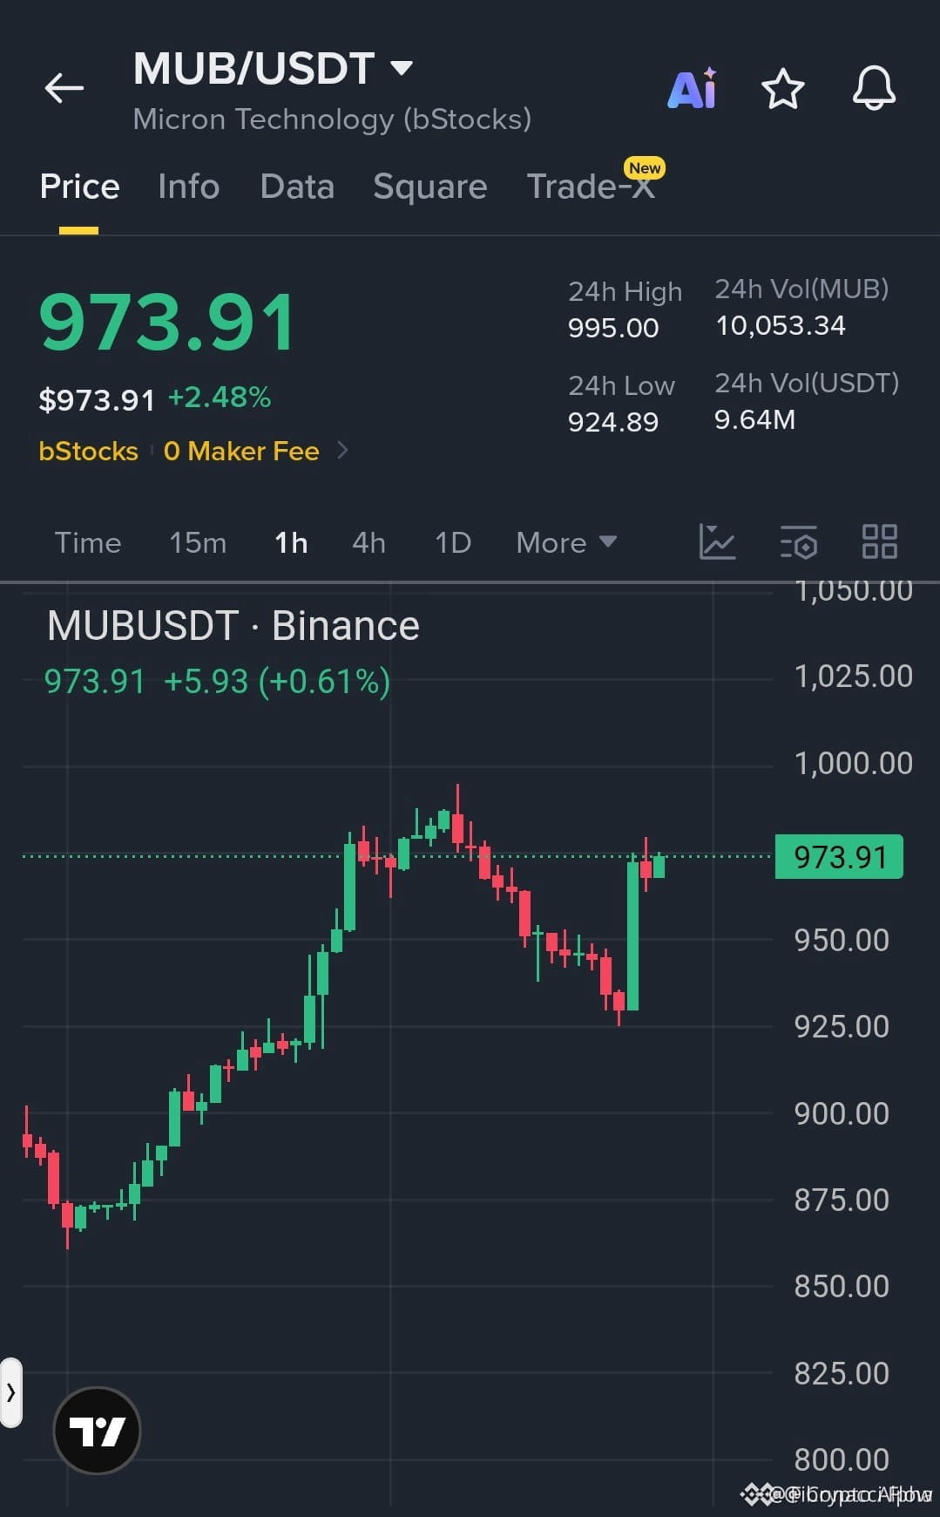Open the multi-chart grid layout icon
Viewport: 940px width, 1517px height.
(879, 541)
